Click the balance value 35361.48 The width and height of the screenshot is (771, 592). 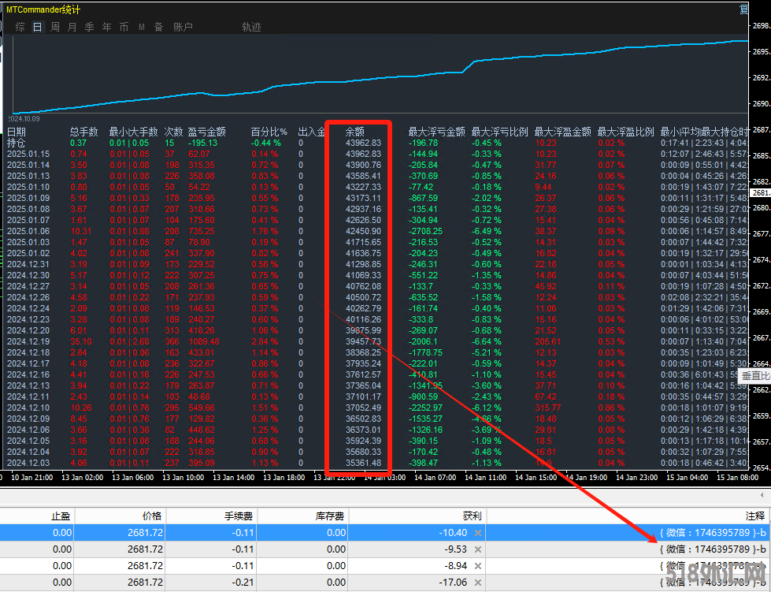[x=363, y=463]
